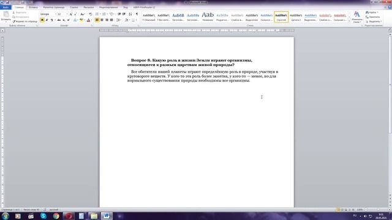Open the font size dropdown
The height and width of the screenshot is (220, 392).
coord(67,14)
